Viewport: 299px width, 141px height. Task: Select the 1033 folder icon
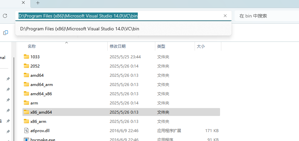(26, 56)
